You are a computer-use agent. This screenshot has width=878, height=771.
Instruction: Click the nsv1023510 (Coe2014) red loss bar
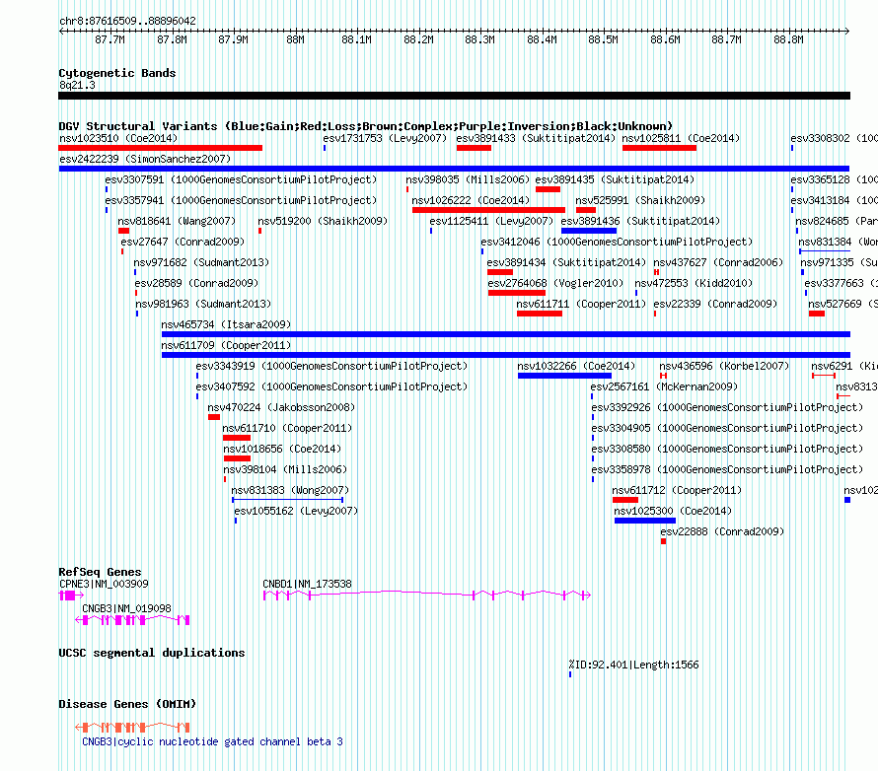(x=160, y=148)
